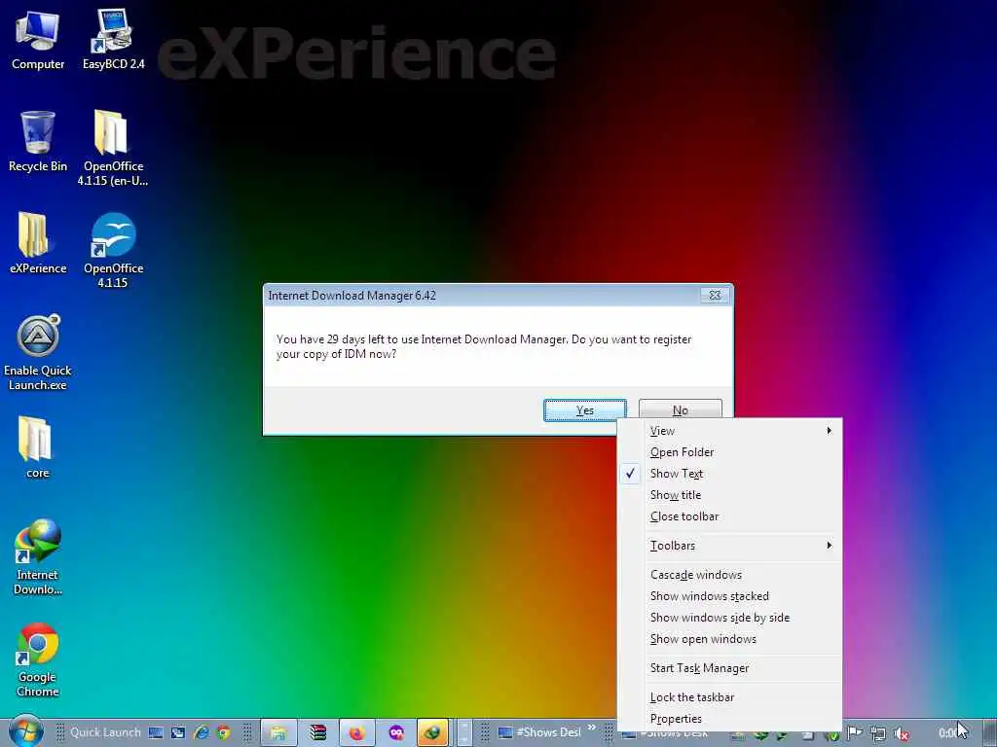Open the network tray icon
The image size is (997, 747).
[878, 733]
